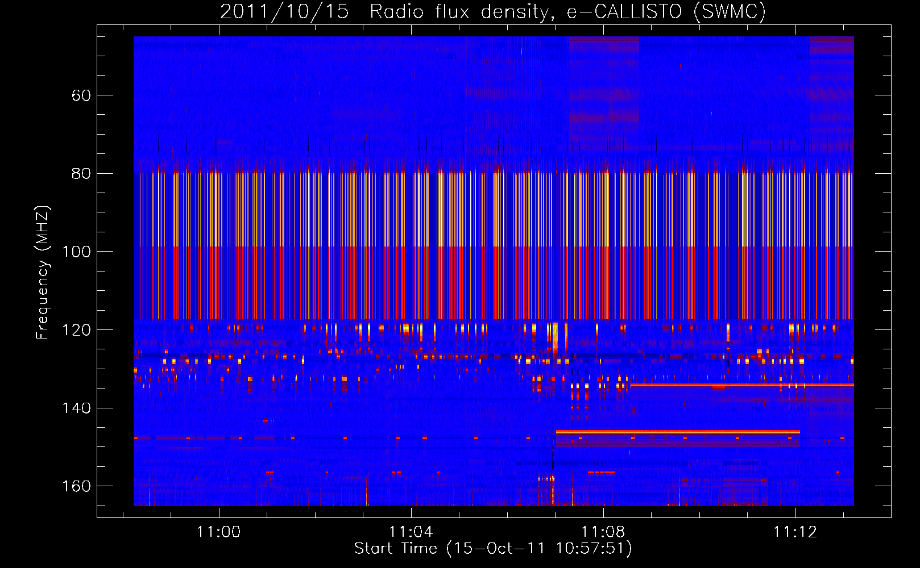
Task: Click the 120 frequency tick label
Action: [76, 330]
